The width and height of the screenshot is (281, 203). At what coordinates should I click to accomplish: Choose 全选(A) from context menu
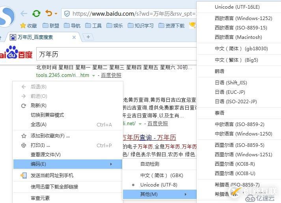point(68,124)
